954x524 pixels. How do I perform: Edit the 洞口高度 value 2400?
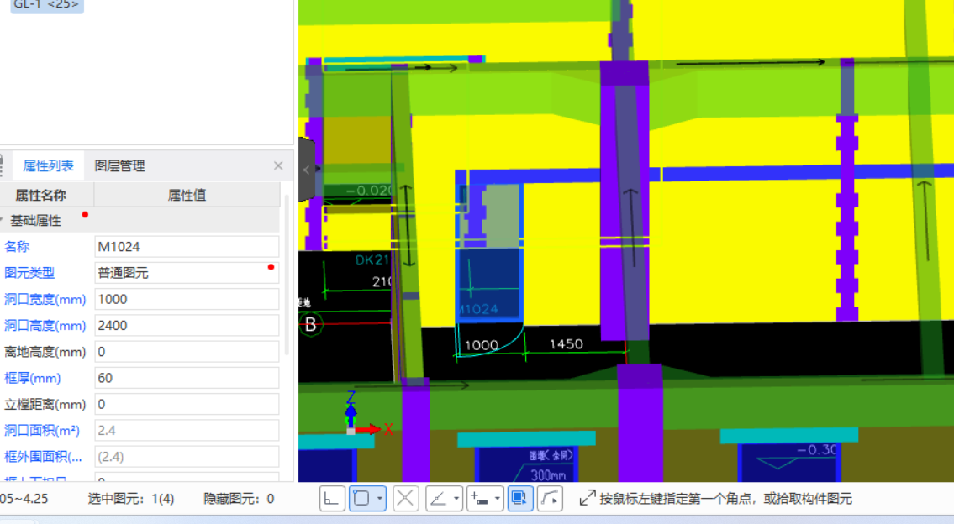pos(187,325)
